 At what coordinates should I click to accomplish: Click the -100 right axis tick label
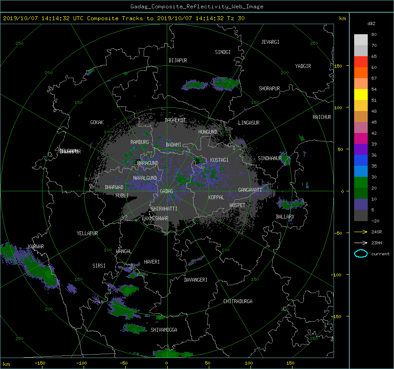click(x=337, y=275)
